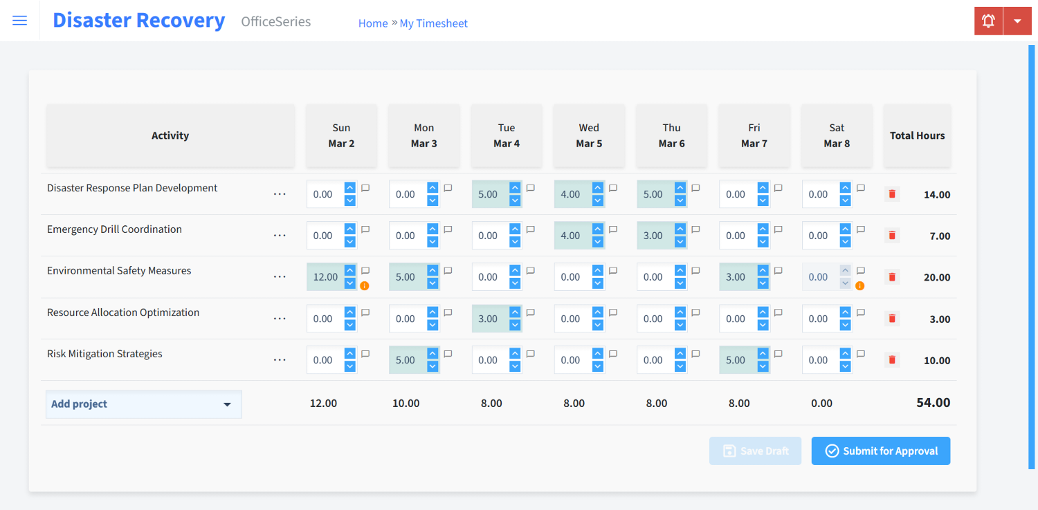1038x510 pixels.
Task: Add comment to Thursday's Emergency Drill Coordination entry
Action: point(695,229)
